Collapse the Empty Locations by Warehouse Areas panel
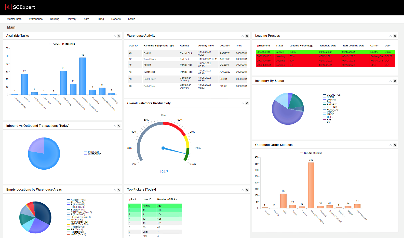This screenshot has width=404, height=238. coord(115,190)
